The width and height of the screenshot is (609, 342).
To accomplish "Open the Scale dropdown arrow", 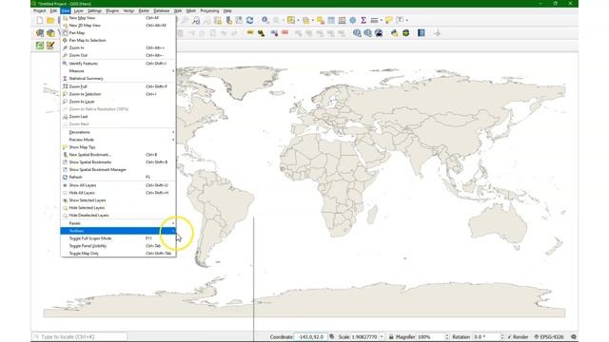I will coord(382,337).
